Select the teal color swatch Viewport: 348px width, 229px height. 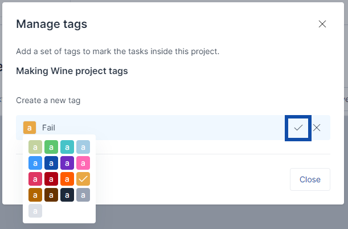pyautogui.click(x=67, y=147)
